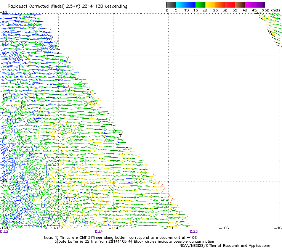Click the '-108' longitude axis label
The image size is (282, 248).
coord(224,228)
